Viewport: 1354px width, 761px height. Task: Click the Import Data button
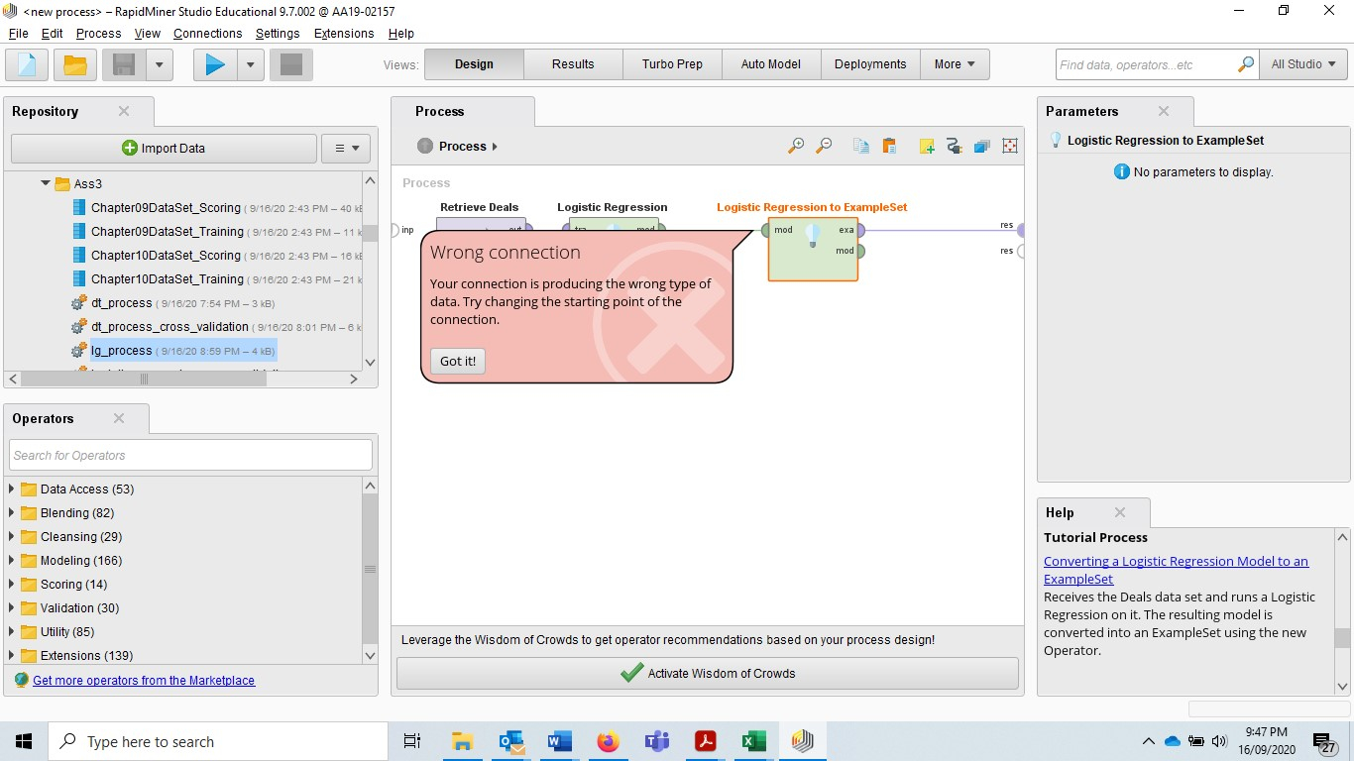coord(164,149)
